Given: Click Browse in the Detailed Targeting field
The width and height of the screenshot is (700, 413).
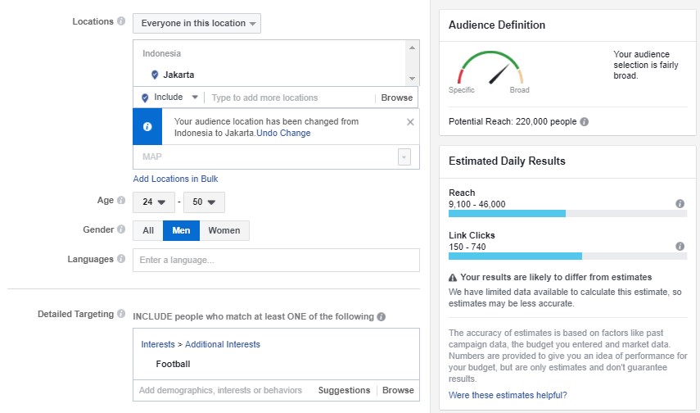Looking at the screenshot, I should [x=398, y=390].
